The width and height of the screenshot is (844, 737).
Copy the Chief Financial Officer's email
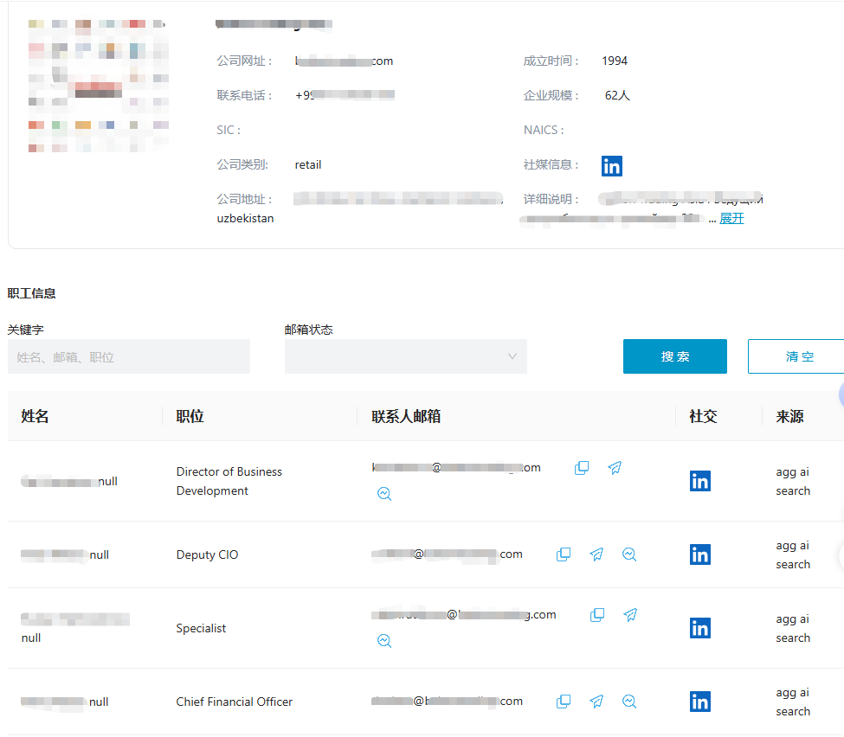[564, 702]
